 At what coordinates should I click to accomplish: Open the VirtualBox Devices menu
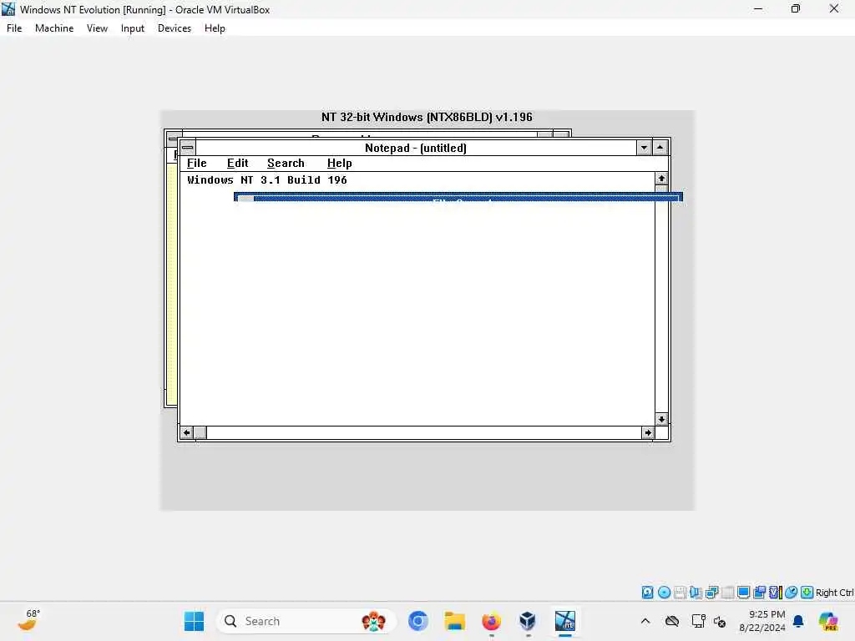174,28
